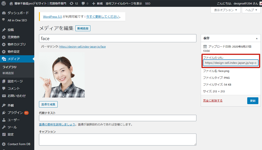The height and width of the screenshot is (150, 262).
Task: Click 今すぐ更新してください update link
Action: point(102,17)
